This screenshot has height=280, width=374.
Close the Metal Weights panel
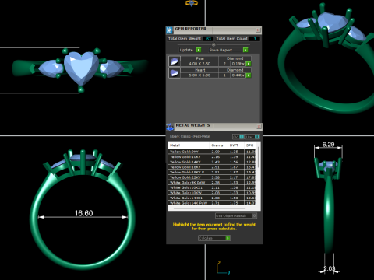259,127
